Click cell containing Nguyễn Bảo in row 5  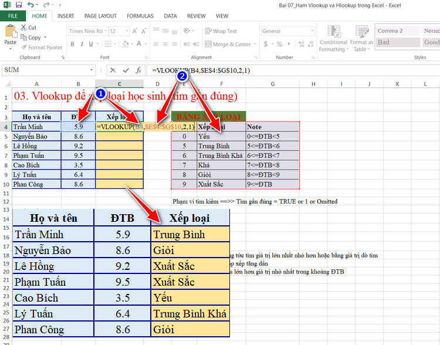click(x=36, y=137)
